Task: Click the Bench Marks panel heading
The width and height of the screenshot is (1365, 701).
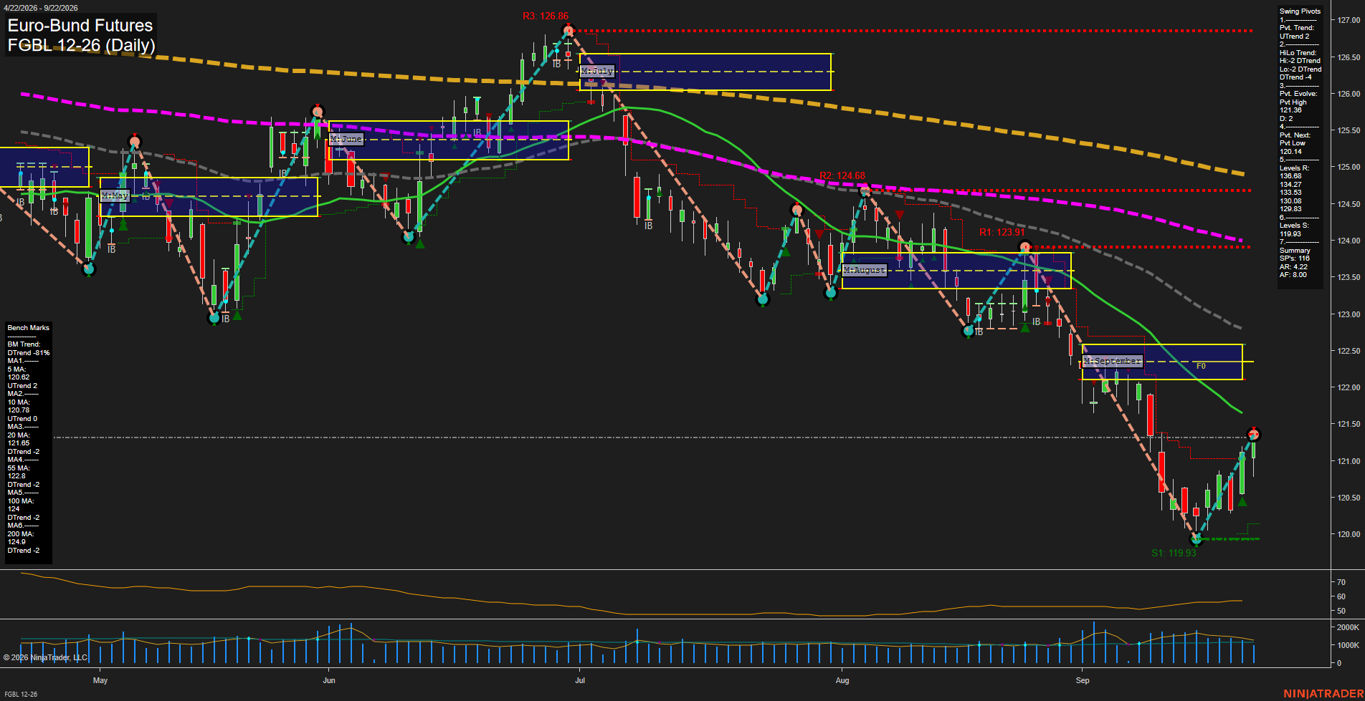Action: (x=29, y=328)
